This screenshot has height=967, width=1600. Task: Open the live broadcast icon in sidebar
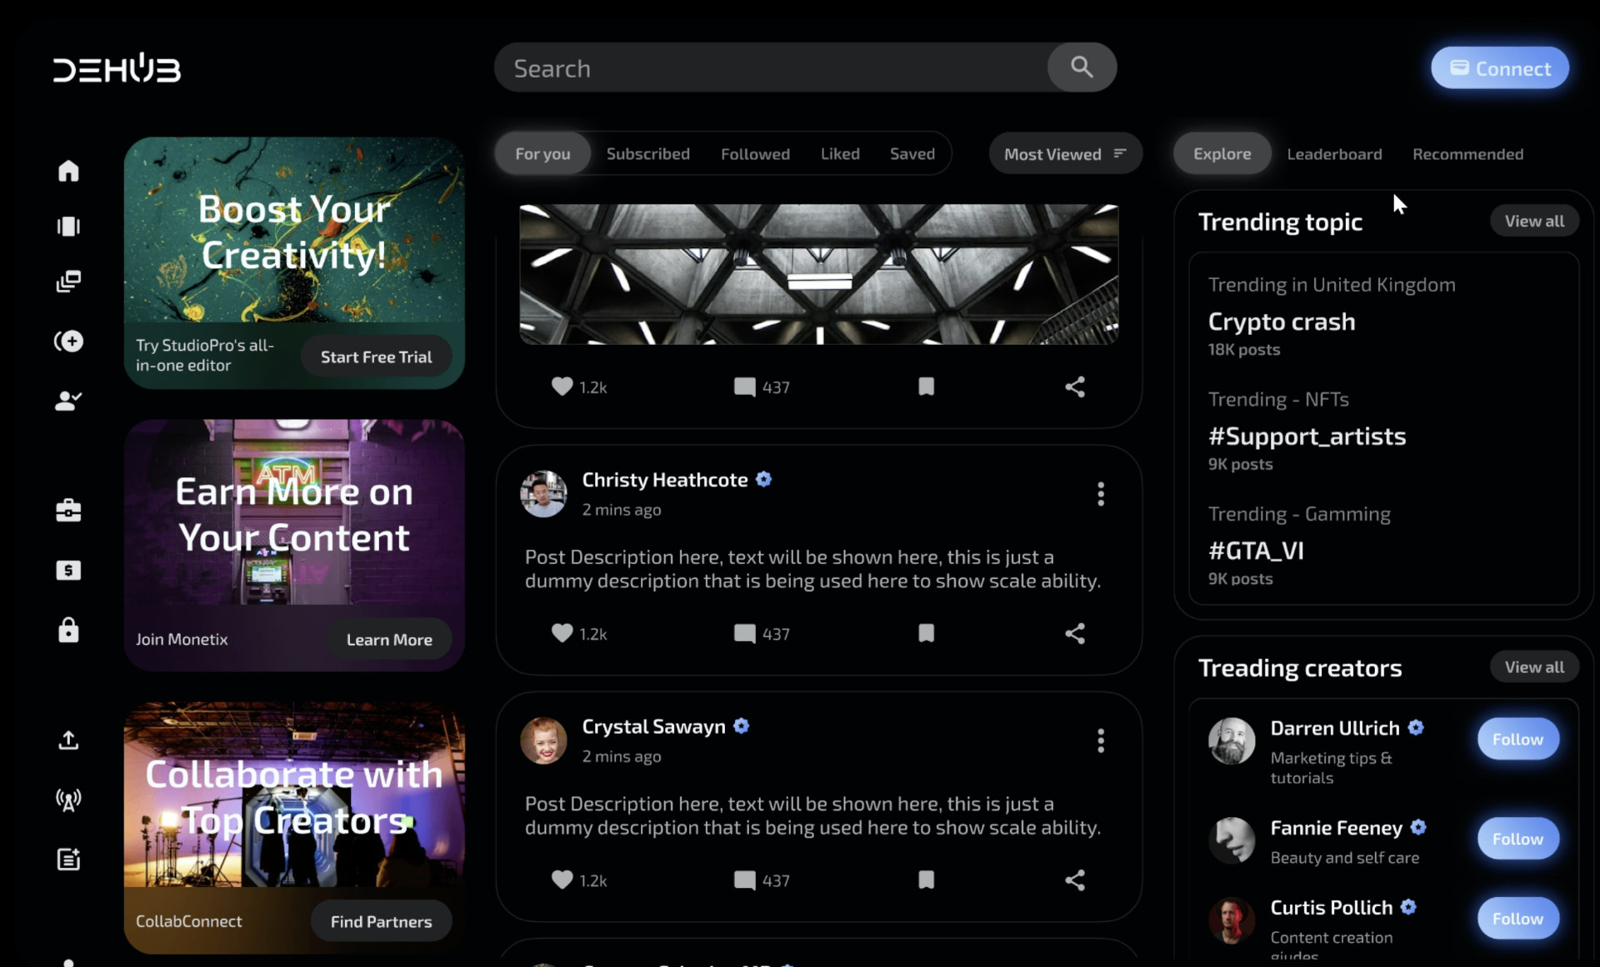click(x=68, y=800)
